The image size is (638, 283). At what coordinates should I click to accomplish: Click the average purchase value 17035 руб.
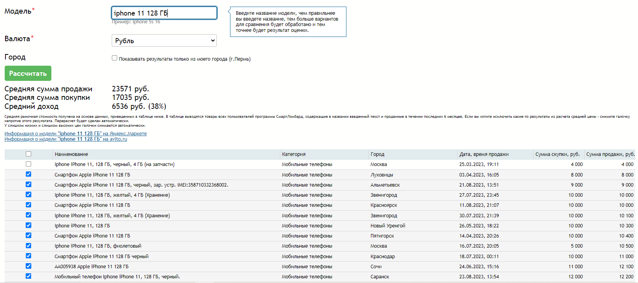pyautogui.click(x=130, y=98)
